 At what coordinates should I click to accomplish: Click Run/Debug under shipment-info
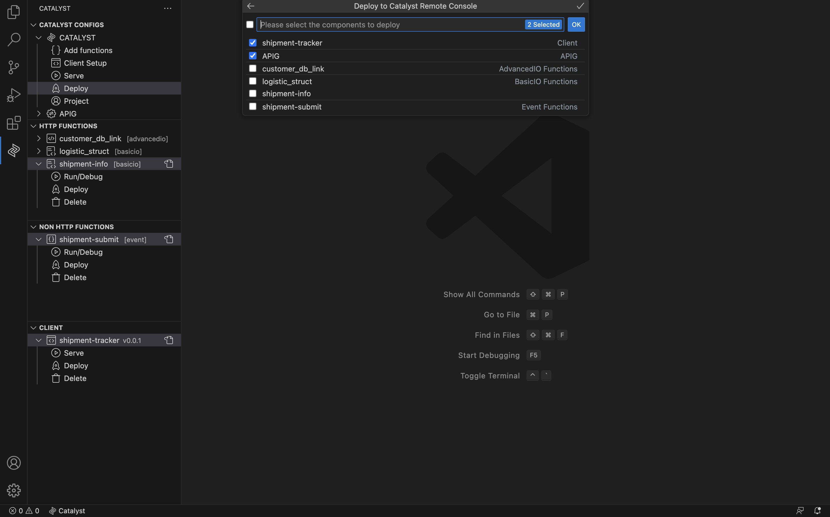(83, 176)
